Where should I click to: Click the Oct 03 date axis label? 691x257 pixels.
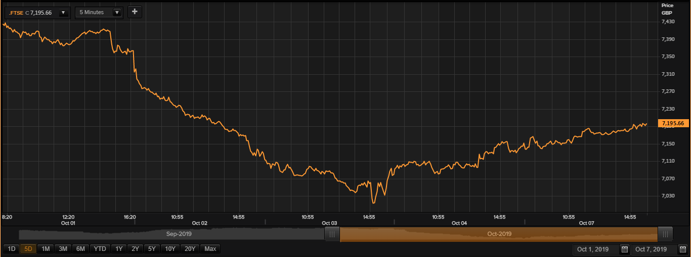pyautogui.click(x=329, y=223)
